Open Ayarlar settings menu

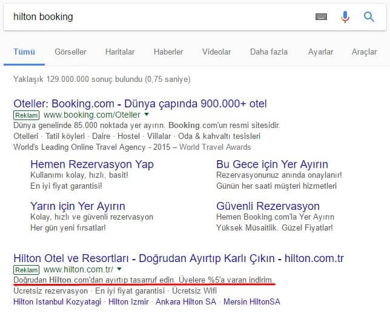(320, 52)
